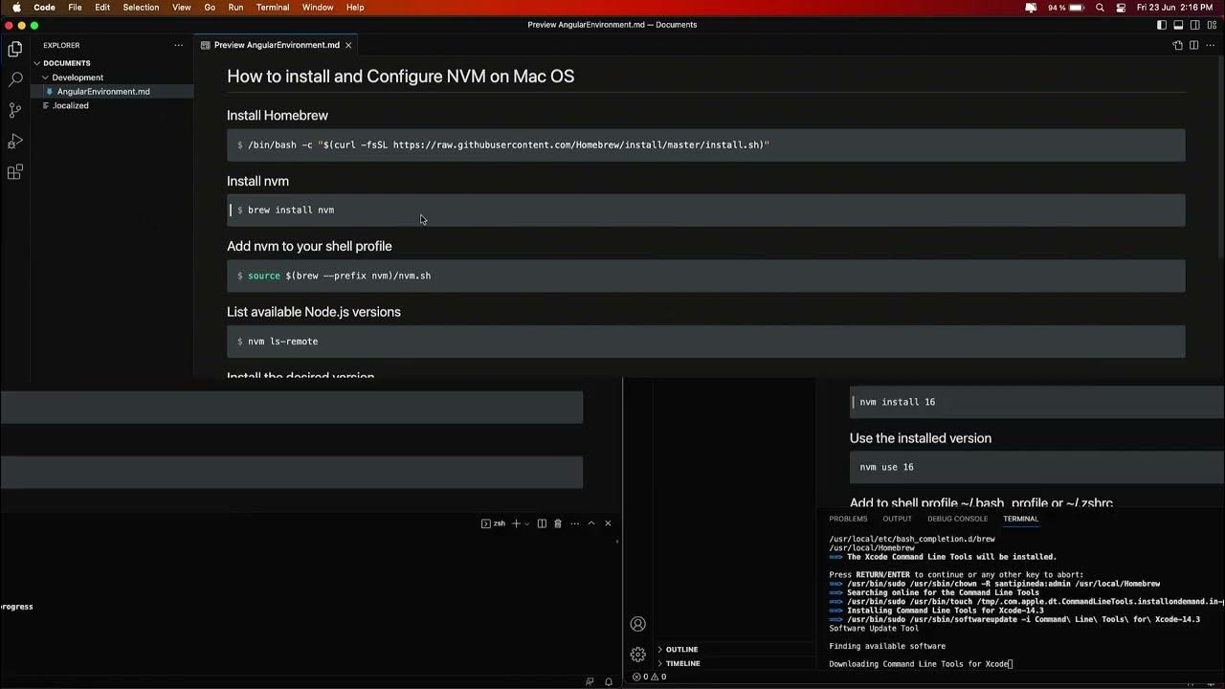Split the terminal
Image resolution: width=1225 pixels, height=689 pixels.
(x=542, y=523)
